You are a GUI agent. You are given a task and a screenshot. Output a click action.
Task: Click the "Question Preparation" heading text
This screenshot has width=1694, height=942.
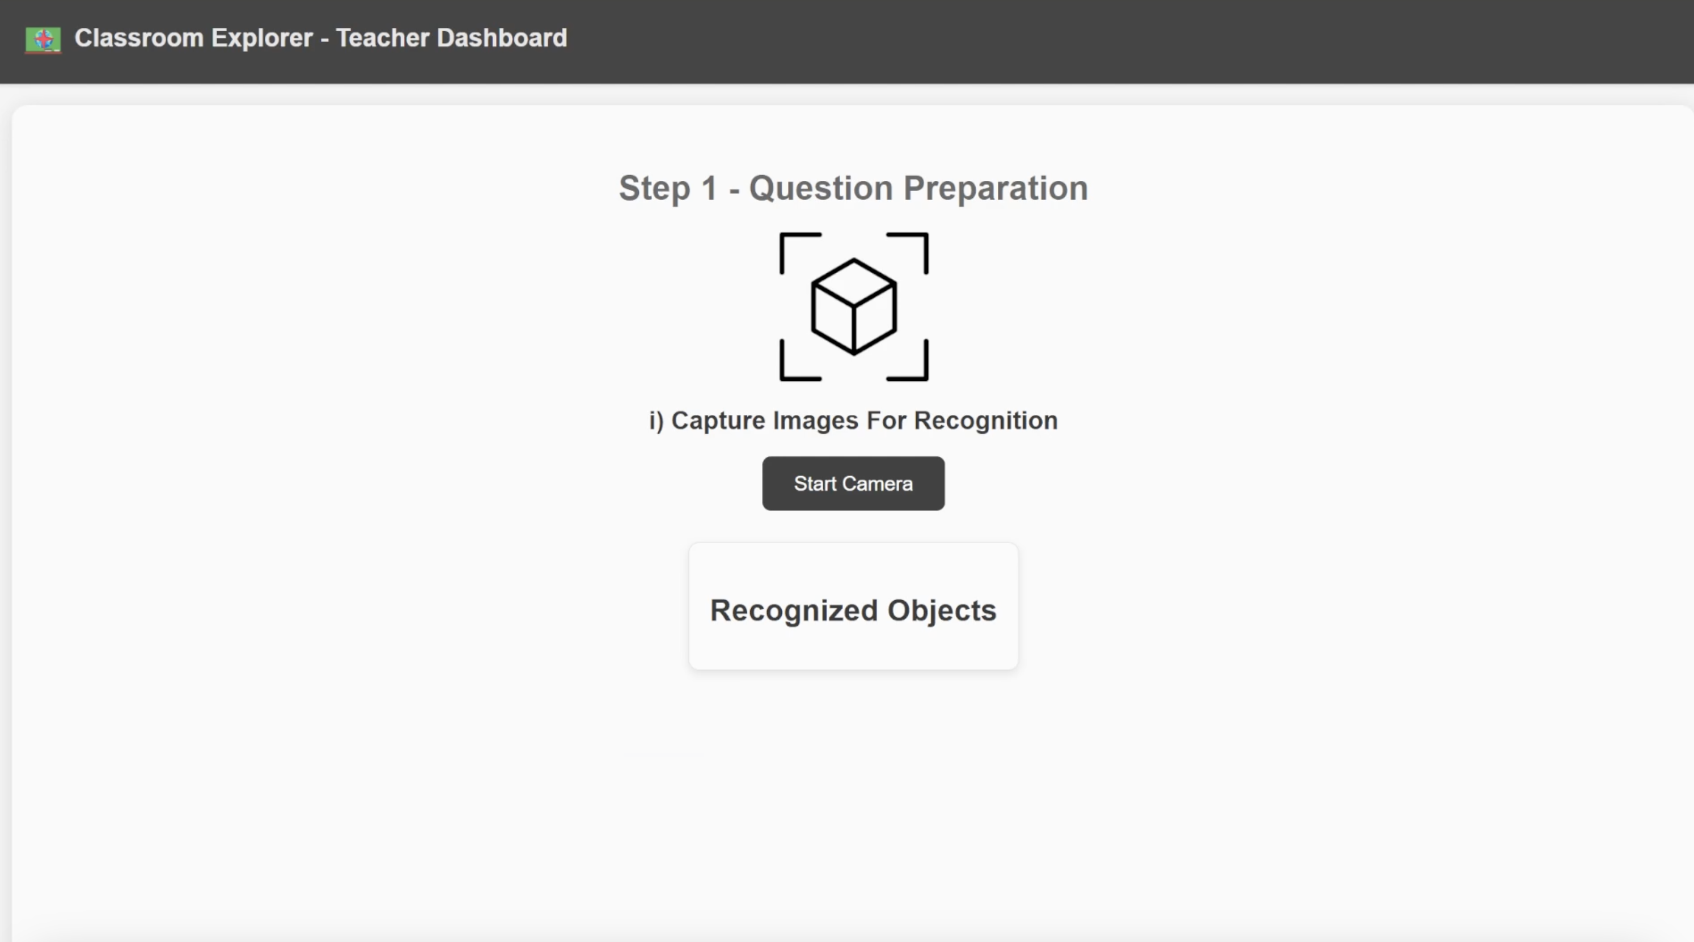tap(918, 189)
